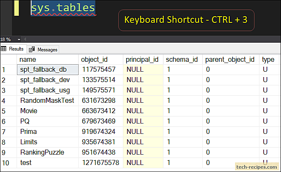This screenshot has width=281, height=172.
Task: Select the spt_fallback_db cell
Action: click(48, 70)
